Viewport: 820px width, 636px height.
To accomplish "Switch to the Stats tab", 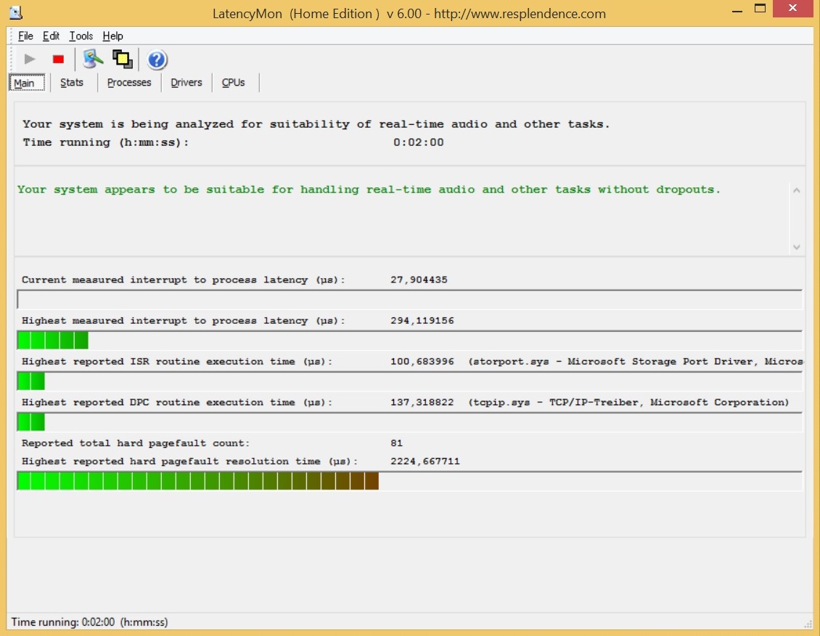I will tap(72, 83).
